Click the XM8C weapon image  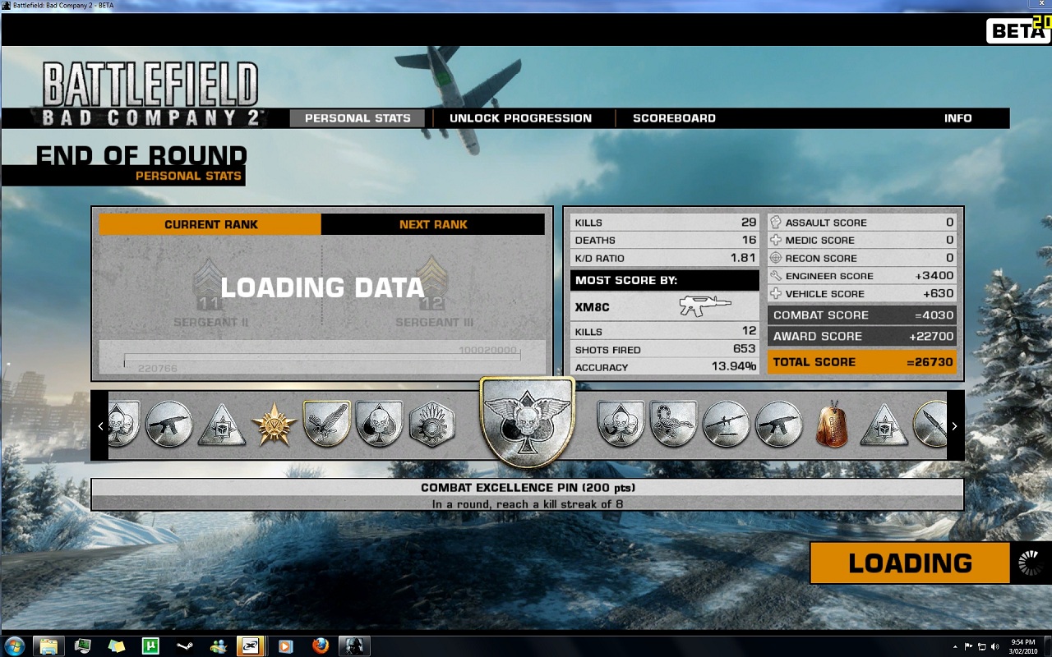point(705,307)
